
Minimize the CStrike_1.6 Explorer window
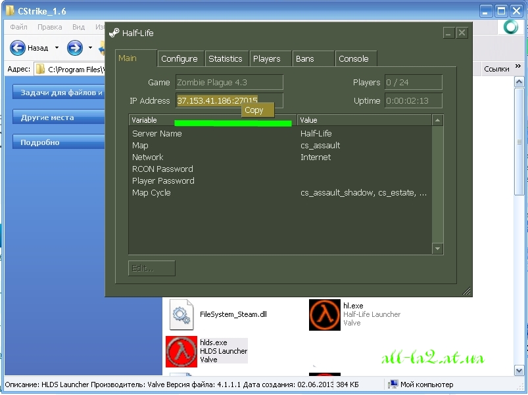[x=485, y=11]
